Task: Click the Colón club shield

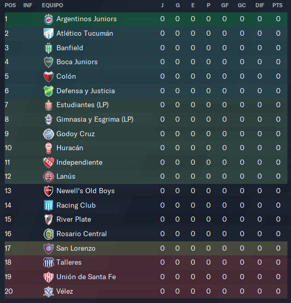Action: (49, 77)
